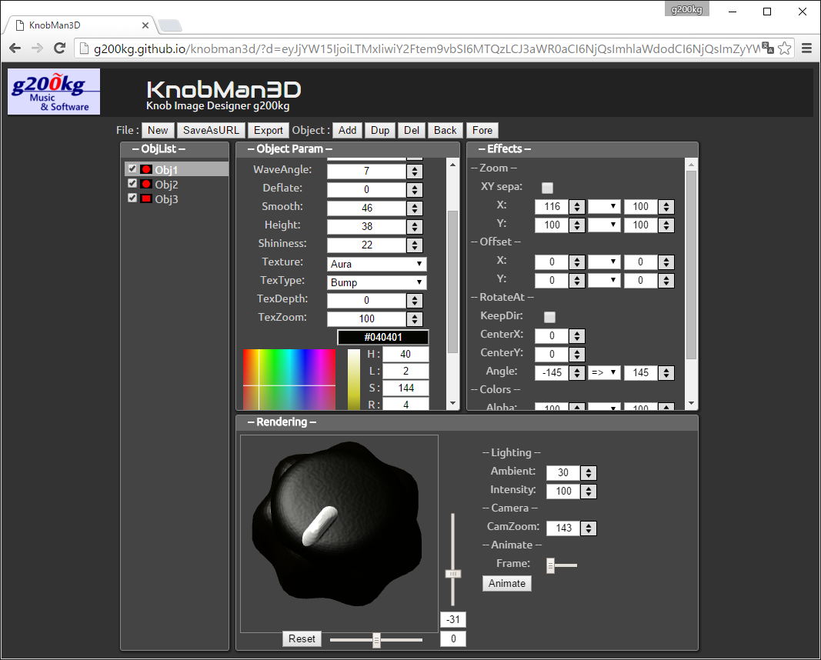The image size is (821, 660).
Task: Click the red circle icon of Obj1
Action: [x=146, y=170]
